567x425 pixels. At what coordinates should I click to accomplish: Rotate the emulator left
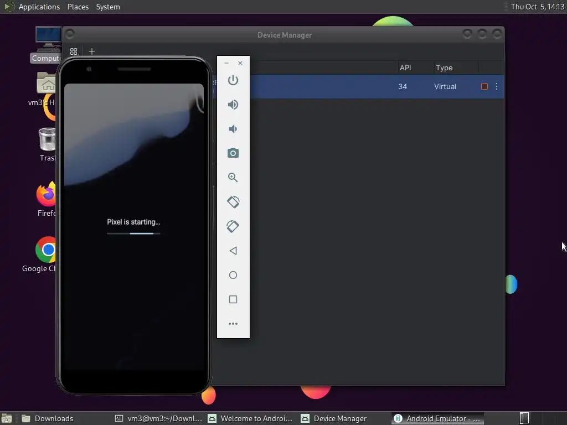233,202
